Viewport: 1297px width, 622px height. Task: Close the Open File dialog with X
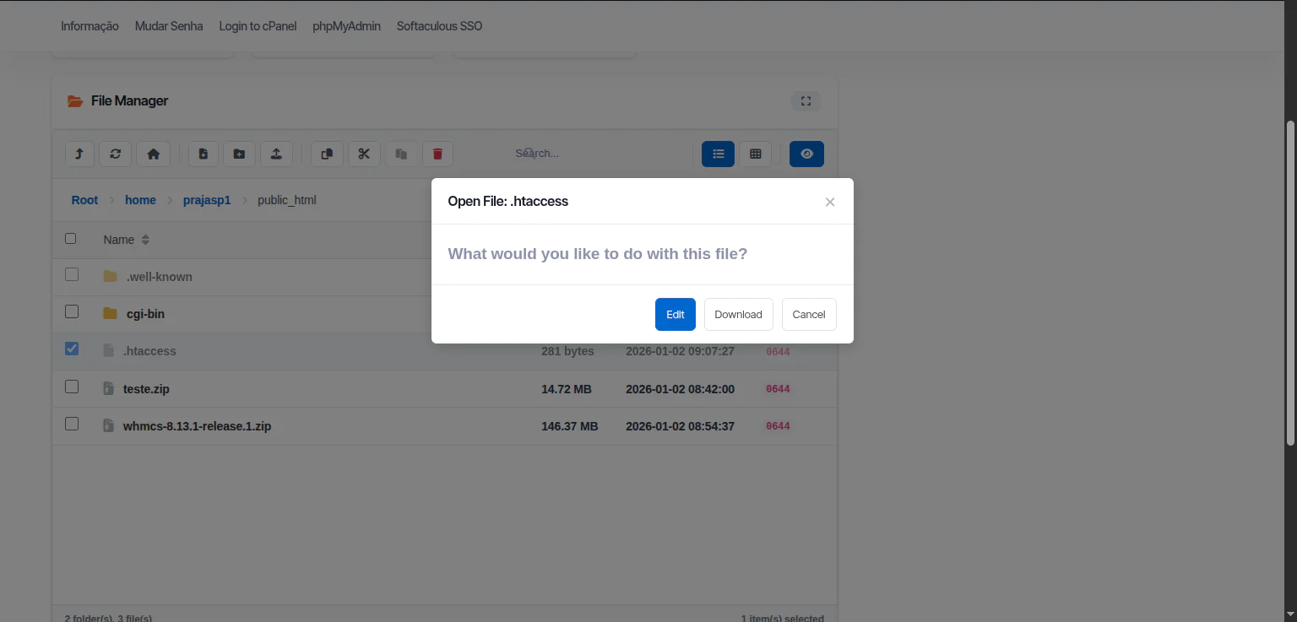click(830, 202)
